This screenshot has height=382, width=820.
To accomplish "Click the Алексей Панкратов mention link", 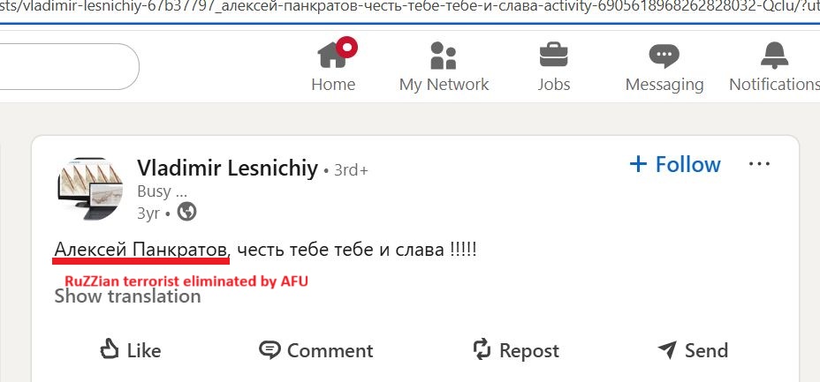I will click(x=141, y=251).
